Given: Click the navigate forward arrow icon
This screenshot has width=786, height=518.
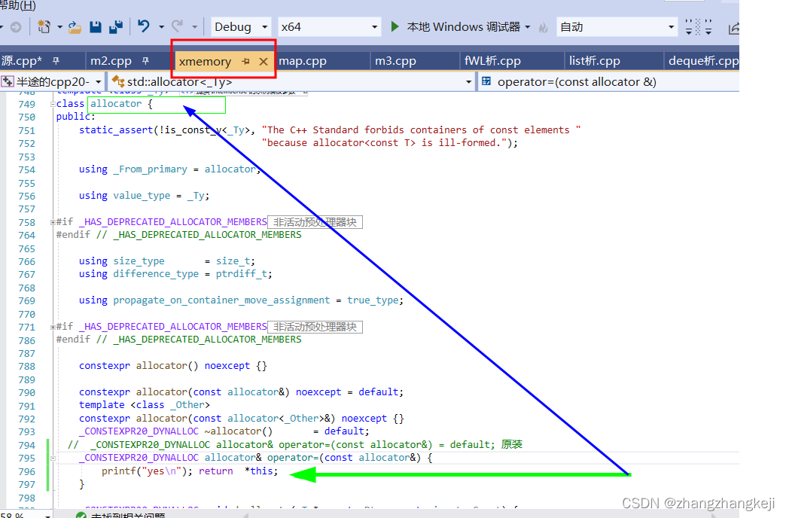Looking at the screenshot, I should point(16,27).
